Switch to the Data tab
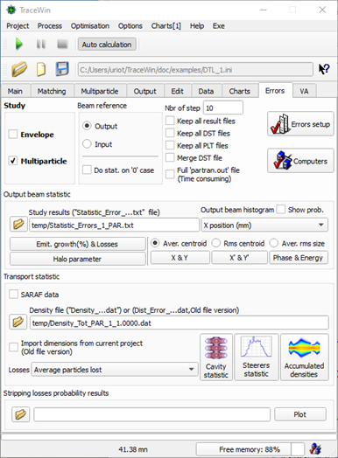This screenshot has height=458, width=338. click(206, 91)
